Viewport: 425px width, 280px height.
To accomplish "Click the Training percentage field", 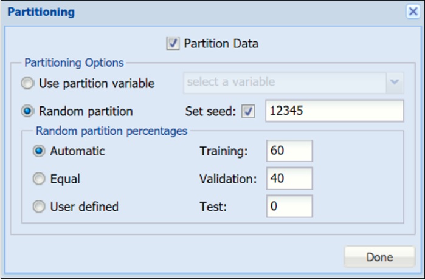I will [x=289, y=151].
